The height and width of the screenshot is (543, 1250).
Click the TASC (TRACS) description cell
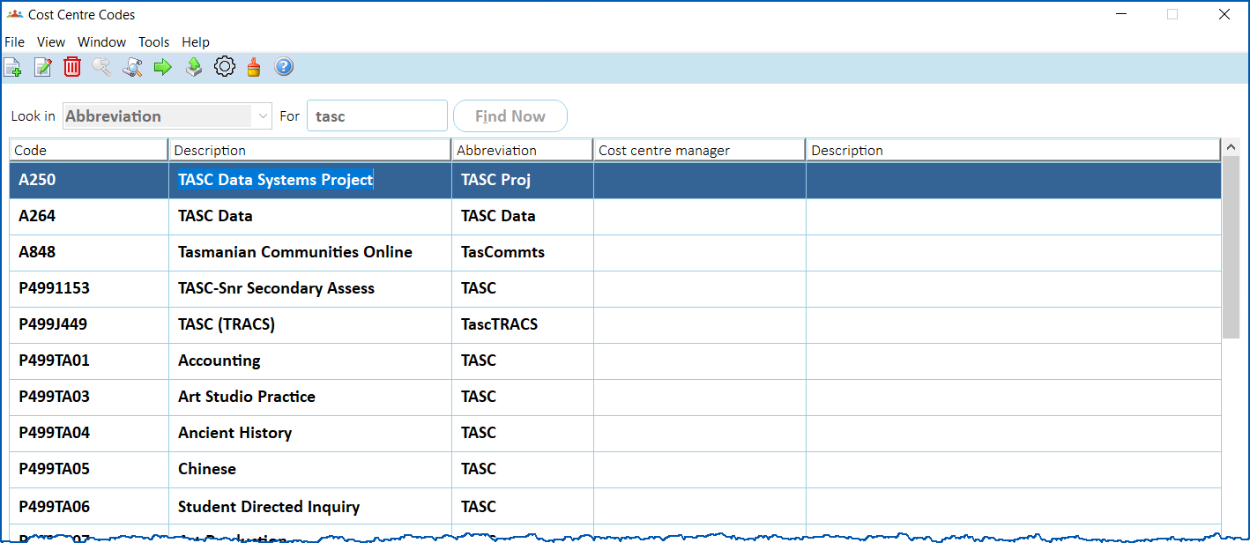[x=310, y=324]
